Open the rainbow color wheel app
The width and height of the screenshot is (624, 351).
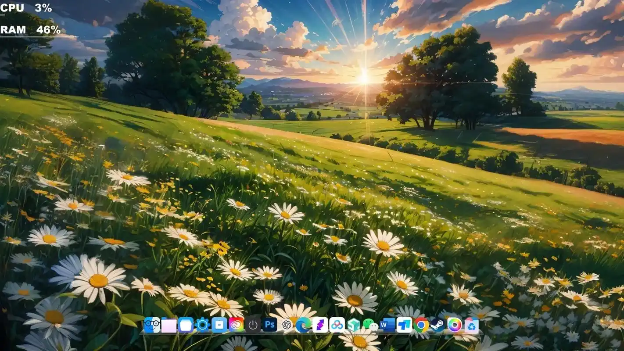point(455,325)
